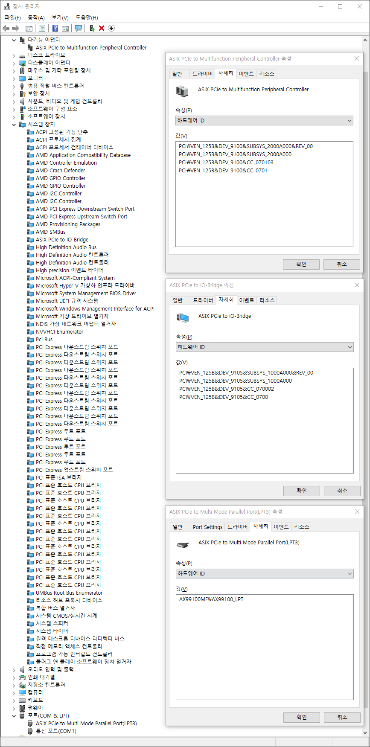This screenshot has height=747, width=370.
Task: Click 확인 in Multifunction Peripheral Controller dialog
Action: pyautogui.click(x=301, y=265)
